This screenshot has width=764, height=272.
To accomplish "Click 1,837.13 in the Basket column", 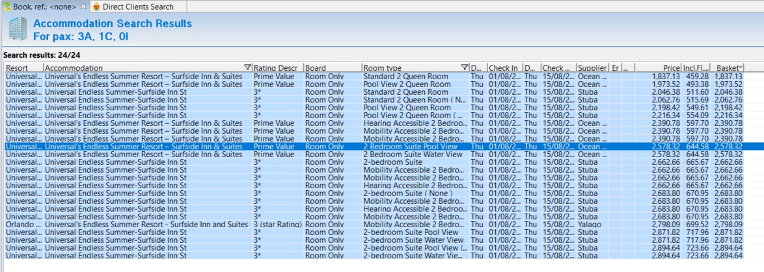I will (x=728, y=77).
